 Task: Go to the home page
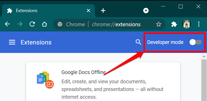point(44,24)
